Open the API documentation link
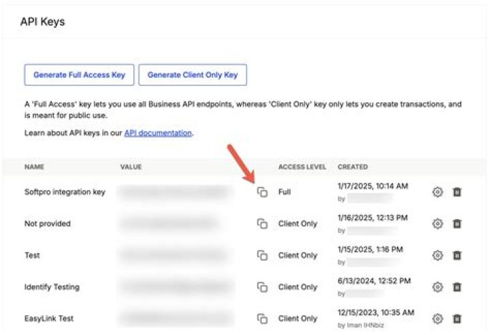This screenshot has height=335, width=490. point(158,133)
